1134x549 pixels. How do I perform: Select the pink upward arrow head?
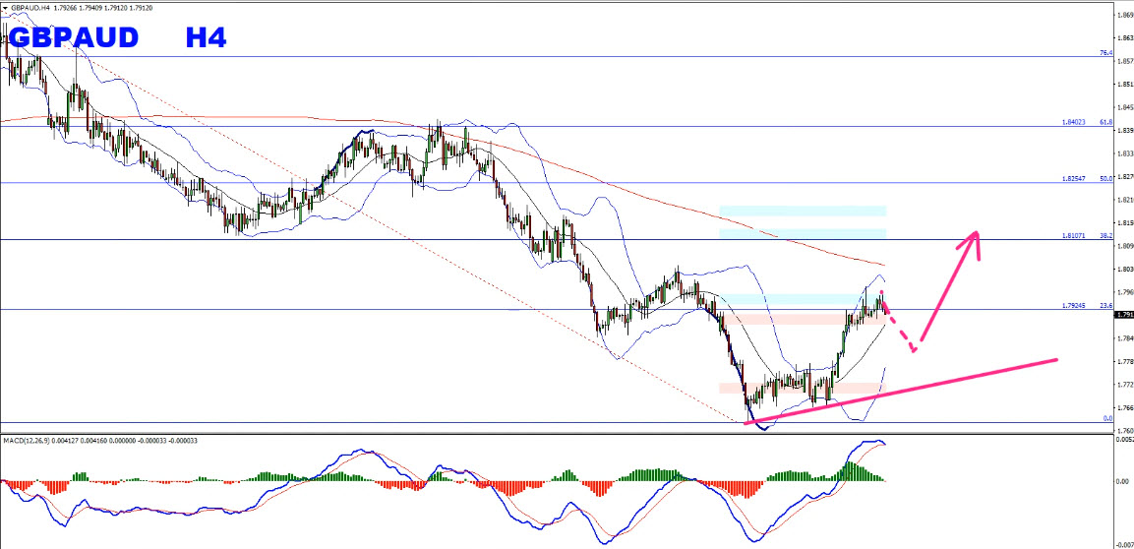click(974, 238)
